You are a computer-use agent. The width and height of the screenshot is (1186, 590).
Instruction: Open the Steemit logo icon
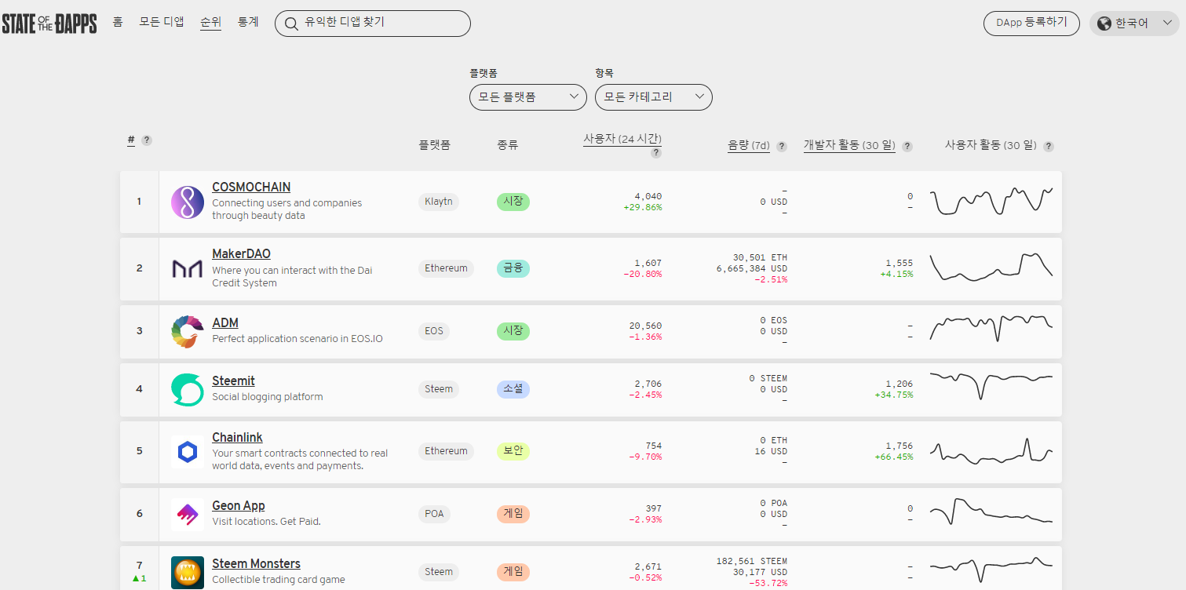tap(188, 390)
